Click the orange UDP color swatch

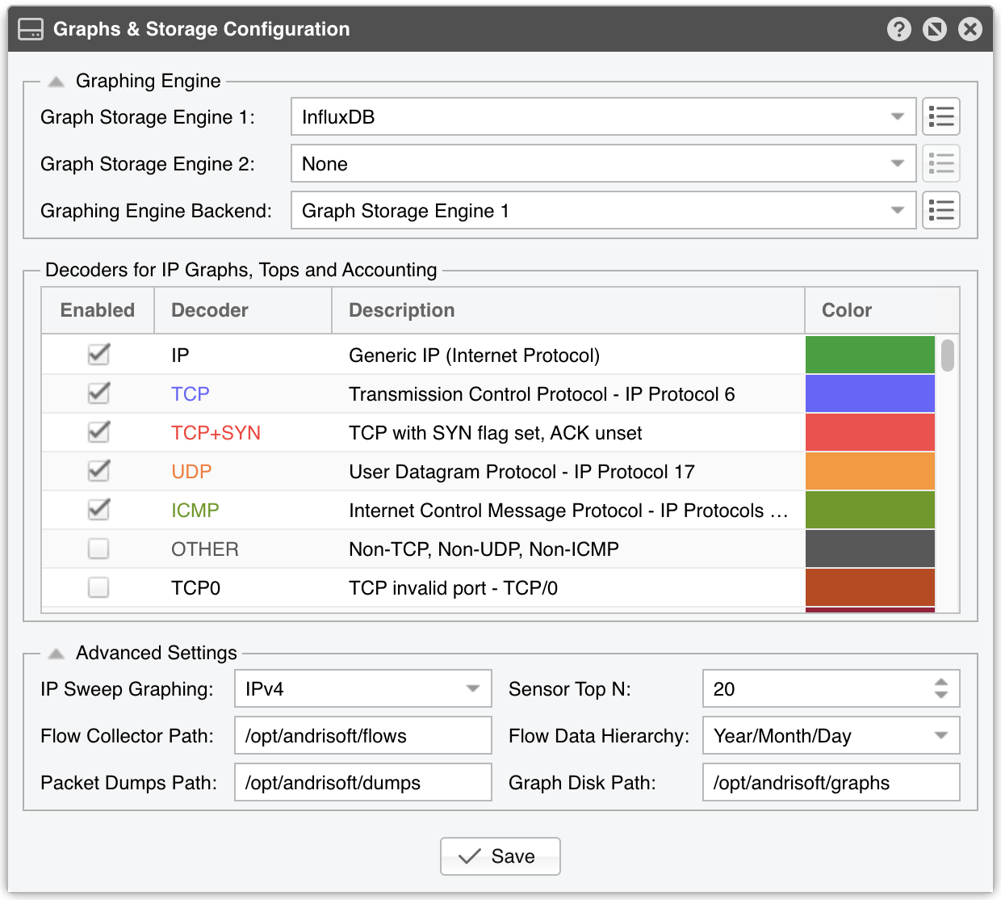point(870,471)
